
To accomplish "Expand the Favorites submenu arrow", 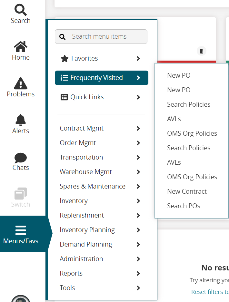I will pos(138,58).
